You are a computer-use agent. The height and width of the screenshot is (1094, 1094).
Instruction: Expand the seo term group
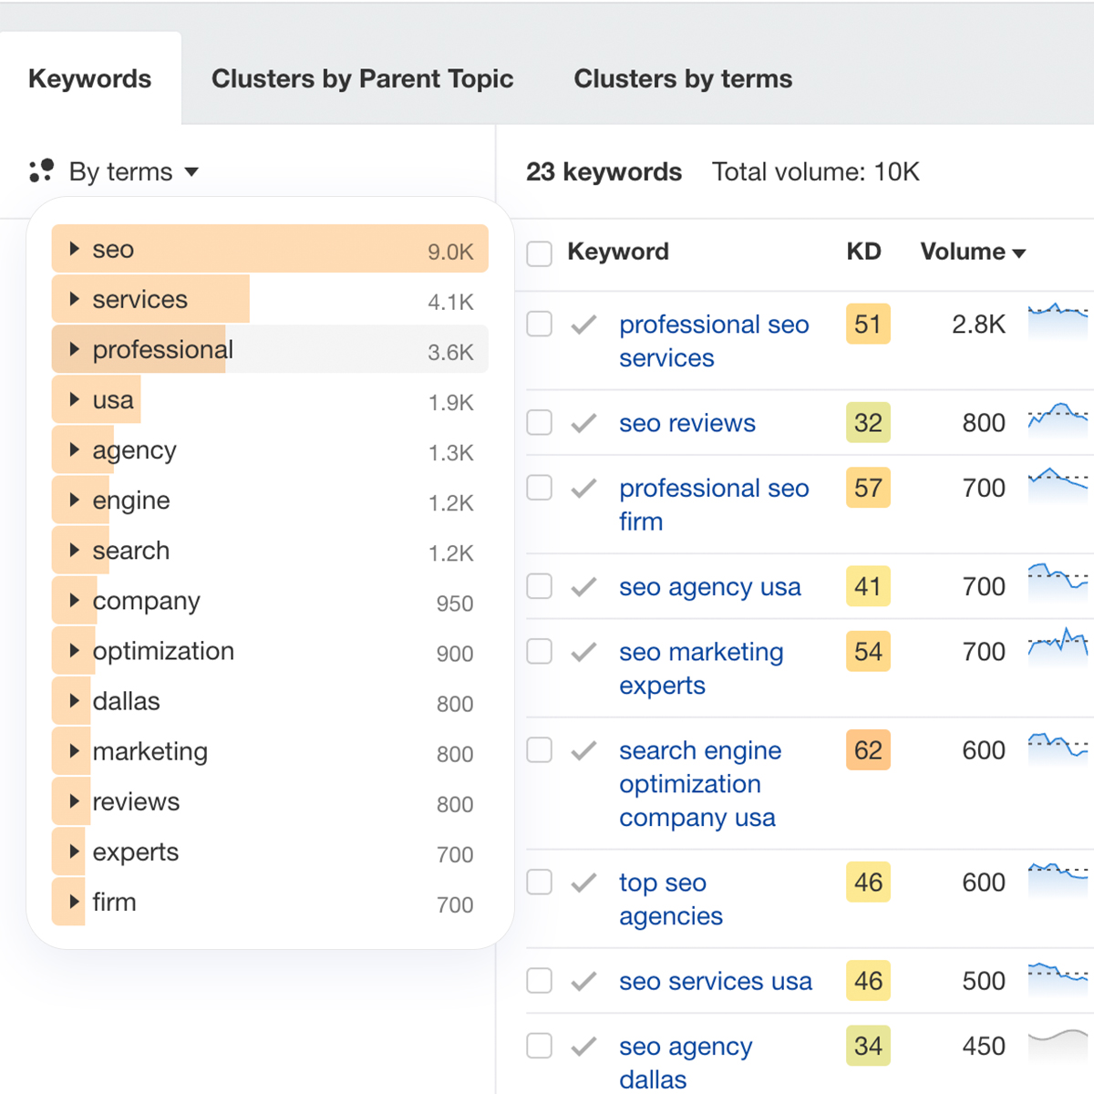(x=75, y=249)
